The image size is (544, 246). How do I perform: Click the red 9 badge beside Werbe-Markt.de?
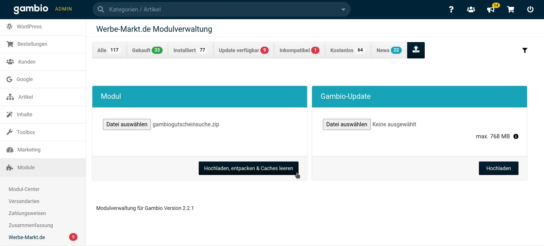pos(73,237)
